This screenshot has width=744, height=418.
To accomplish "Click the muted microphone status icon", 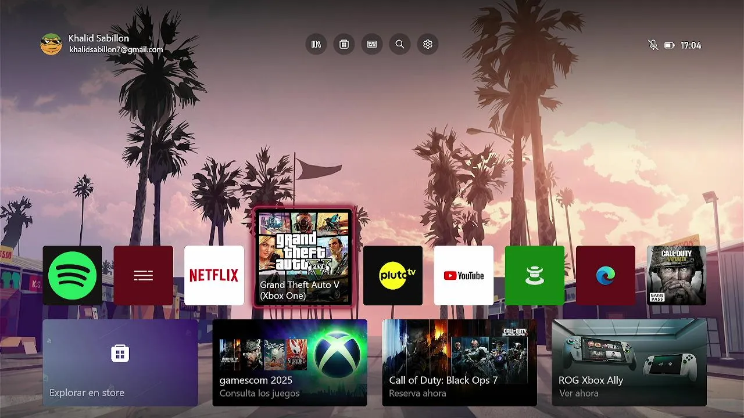I will (653, 45).
